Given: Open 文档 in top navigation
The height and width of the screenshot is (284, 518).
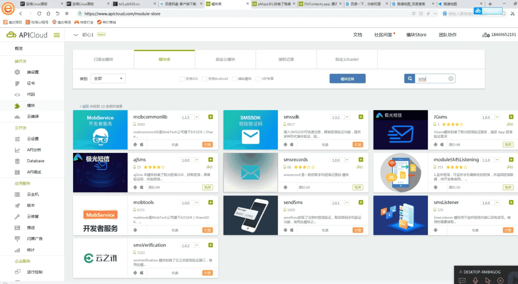Looking at the screenshot, I should (357, 35).
